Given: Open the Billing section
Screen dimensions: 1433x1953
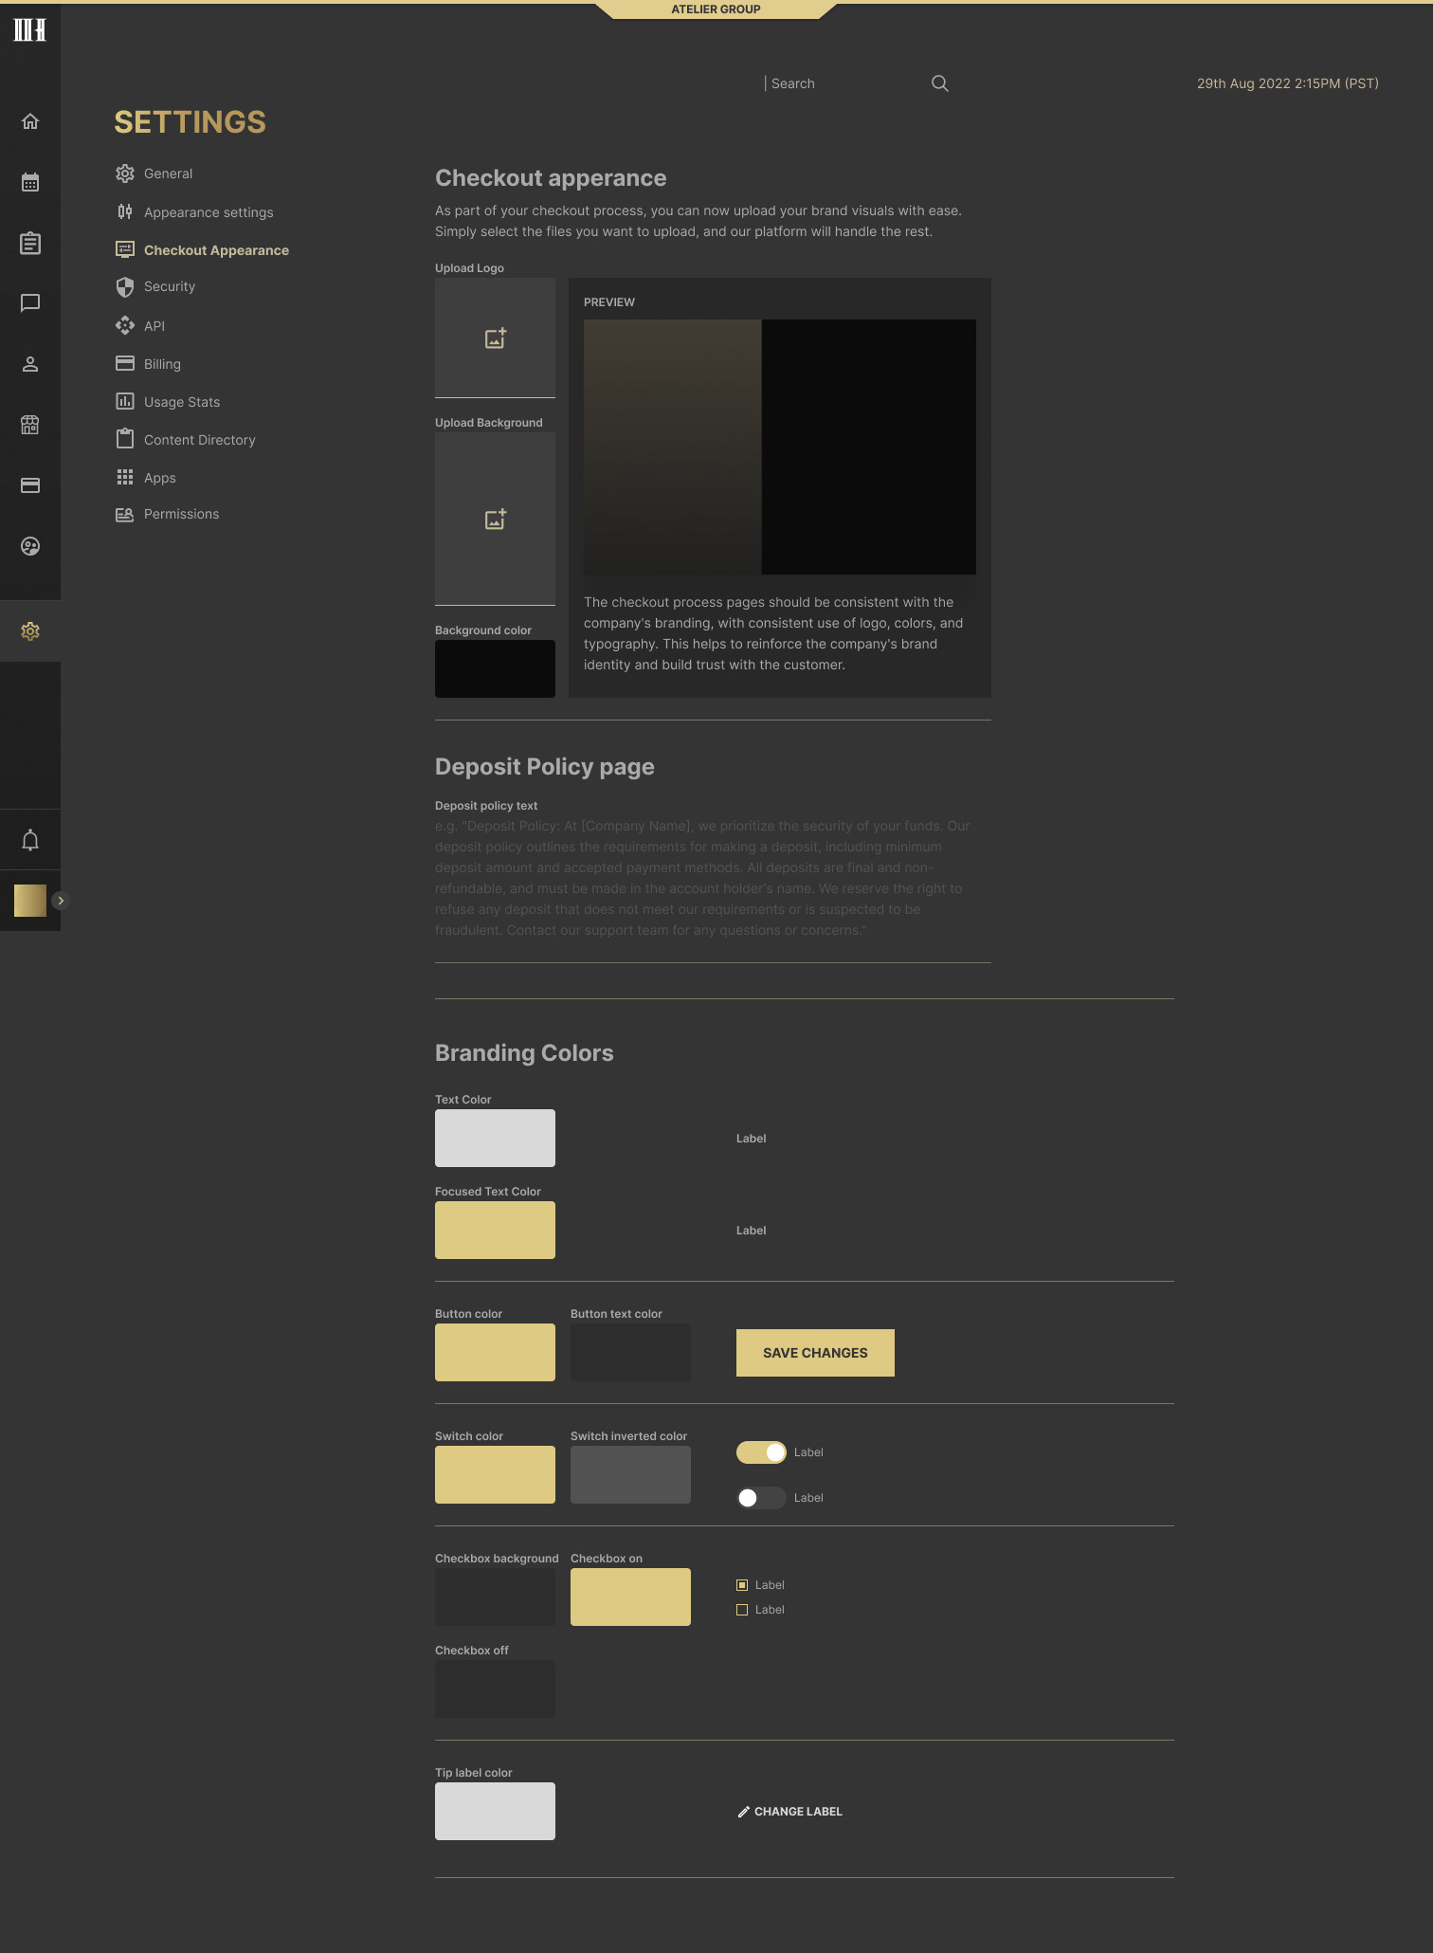Looking at the screenshot, I should (148, 364).
